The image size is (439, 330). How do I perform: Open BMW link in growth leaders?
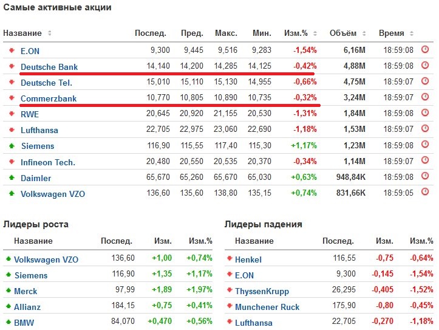click(23, 323)
